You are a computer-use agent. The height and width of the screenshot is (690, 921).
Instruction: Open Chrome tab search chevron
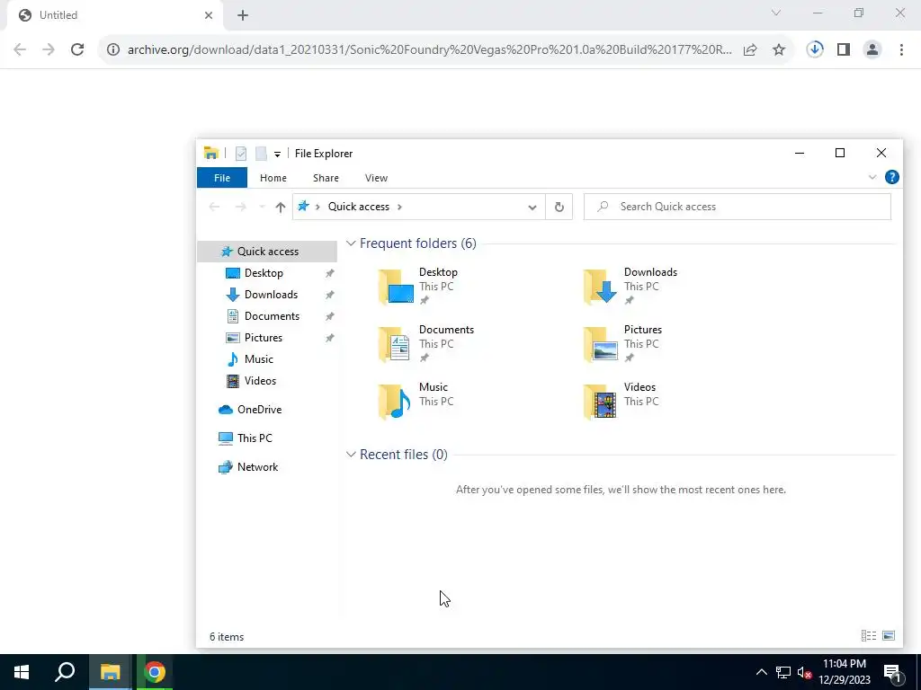776,13
